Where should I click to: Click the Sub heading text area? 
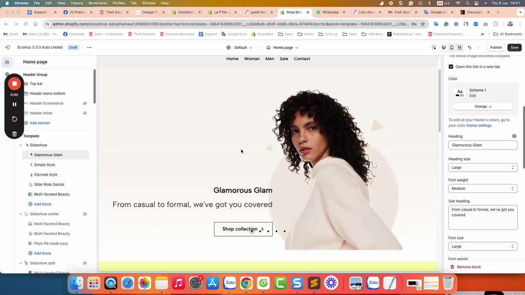click(x=483, y=218)
